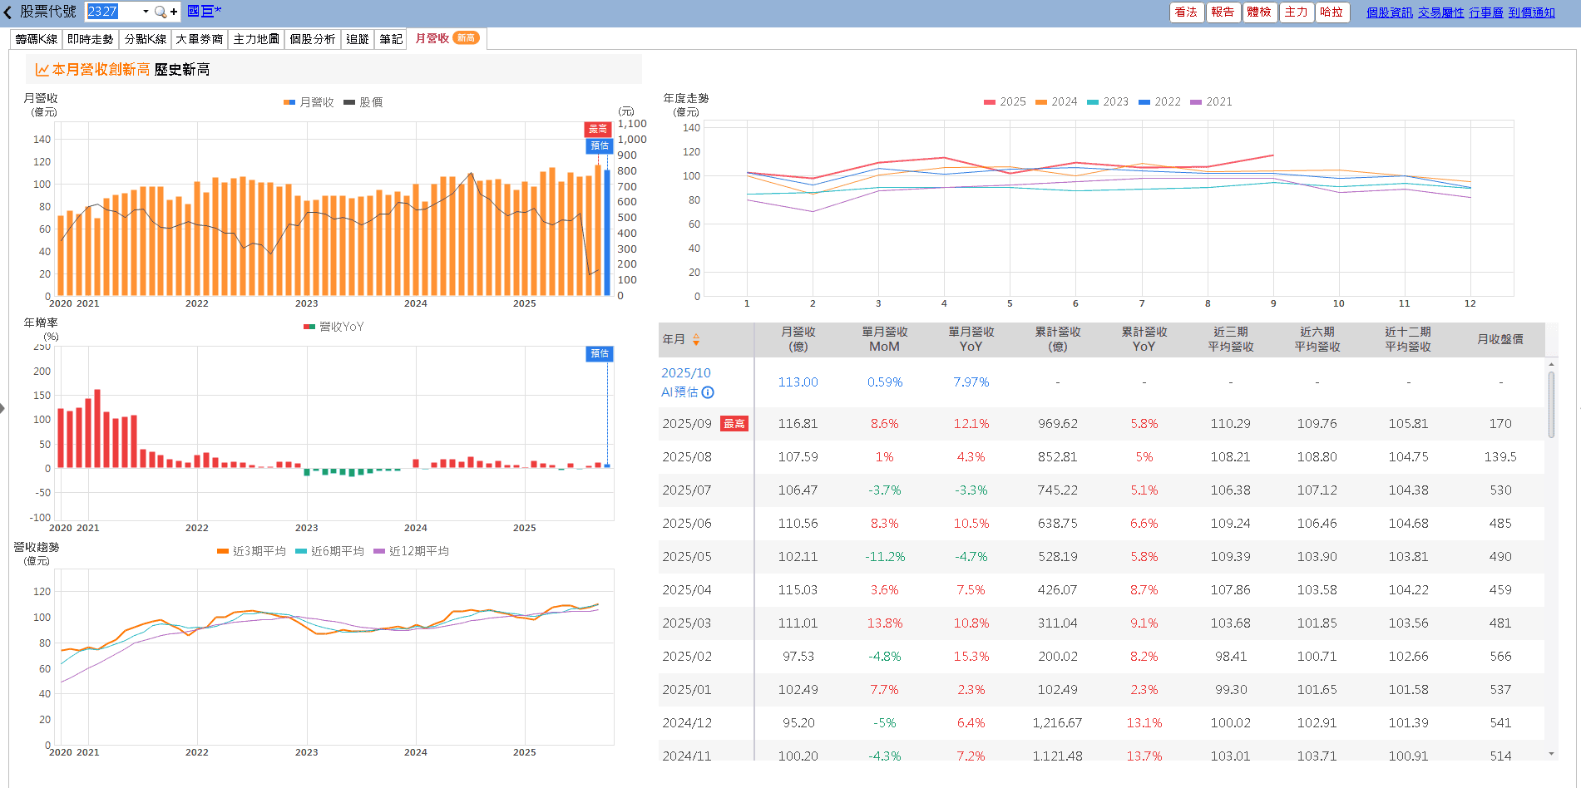Open the stock code dropdown arrow
This screenshot has width=1581, height=788.
point(146,12)
